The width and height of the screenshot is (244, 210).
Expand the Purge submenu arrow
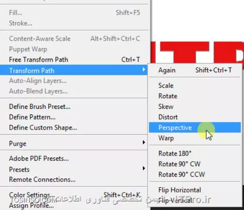[x=144, y=142]
